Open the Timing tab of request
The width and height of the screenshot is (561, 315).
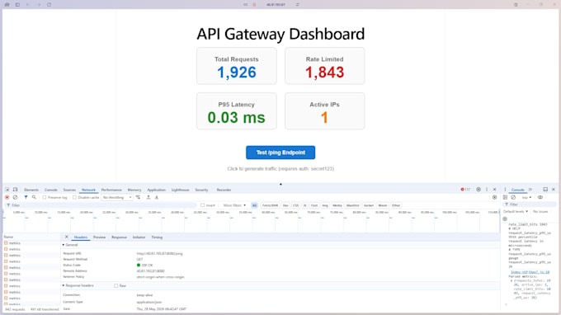[x=157, y=237]
